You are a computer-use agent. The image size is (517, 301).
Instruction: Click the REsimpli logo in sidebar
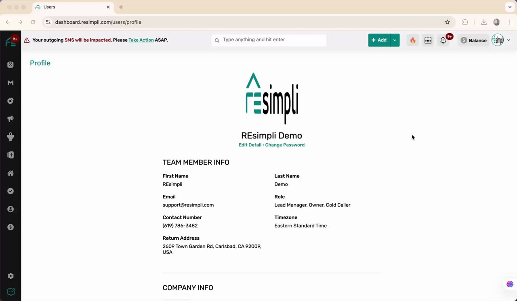11,42
